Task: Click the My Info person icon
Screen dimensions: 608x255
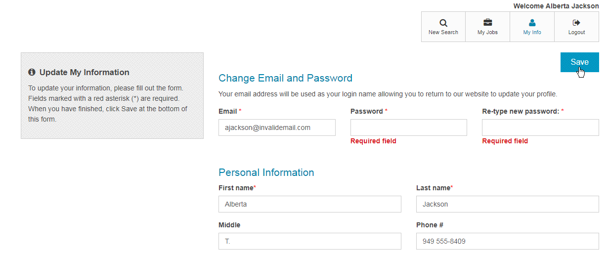Action: [x=532, y=23]
